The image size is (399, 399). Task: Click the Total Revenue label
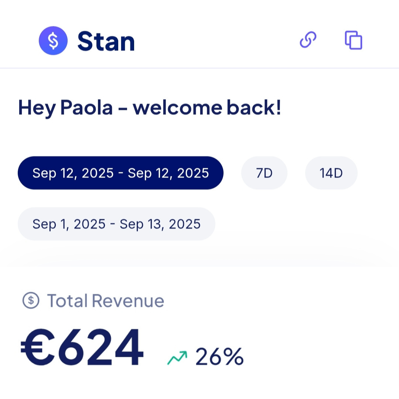[105, 301]
